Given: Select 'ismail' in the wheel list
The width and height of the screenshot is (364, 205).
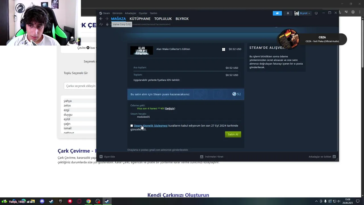Looking at the screenshot, I should point(68,128).
